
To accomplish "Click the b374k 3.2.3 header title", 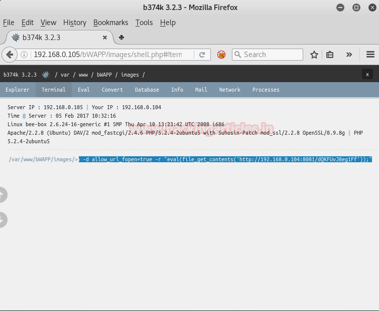I will pyautogui.click(x=20, y=75).
